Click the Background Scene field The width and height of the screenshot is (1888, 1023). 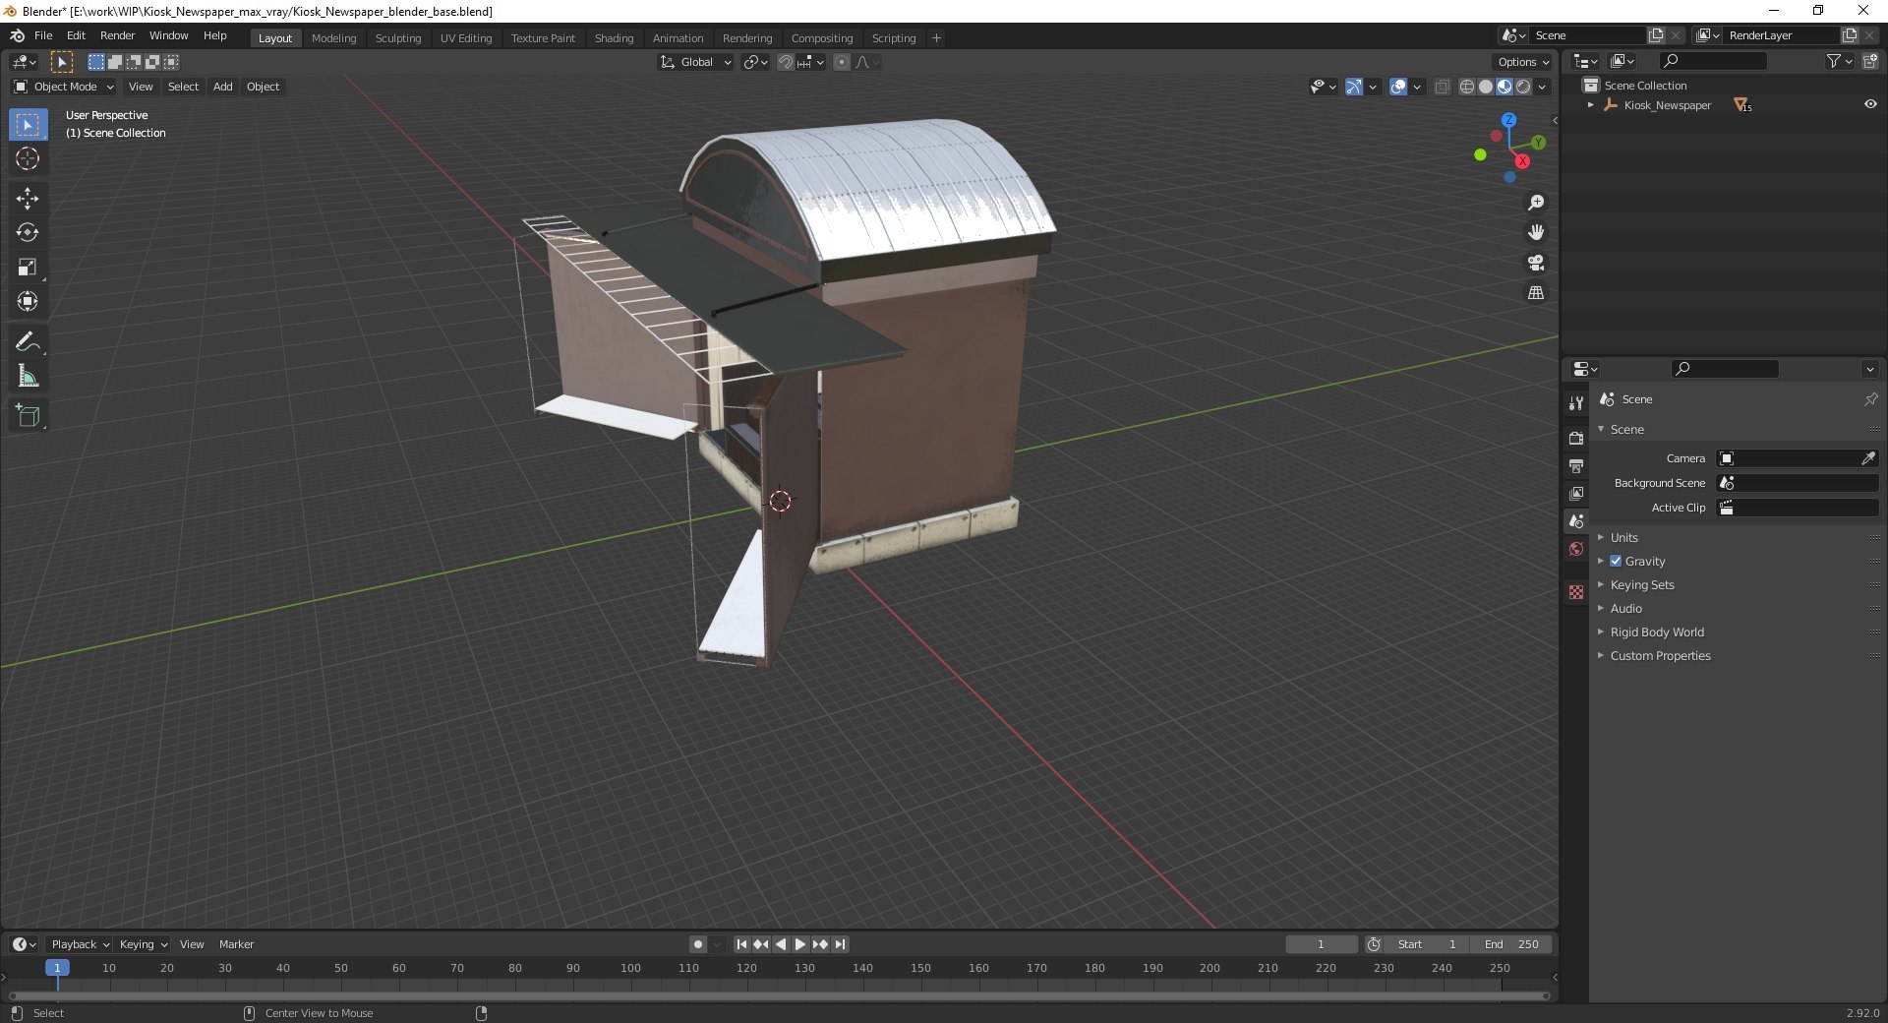pos(1798,483)
